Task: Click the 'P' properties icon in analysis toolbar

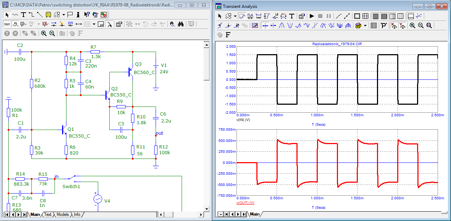Action: click(384, 26)
